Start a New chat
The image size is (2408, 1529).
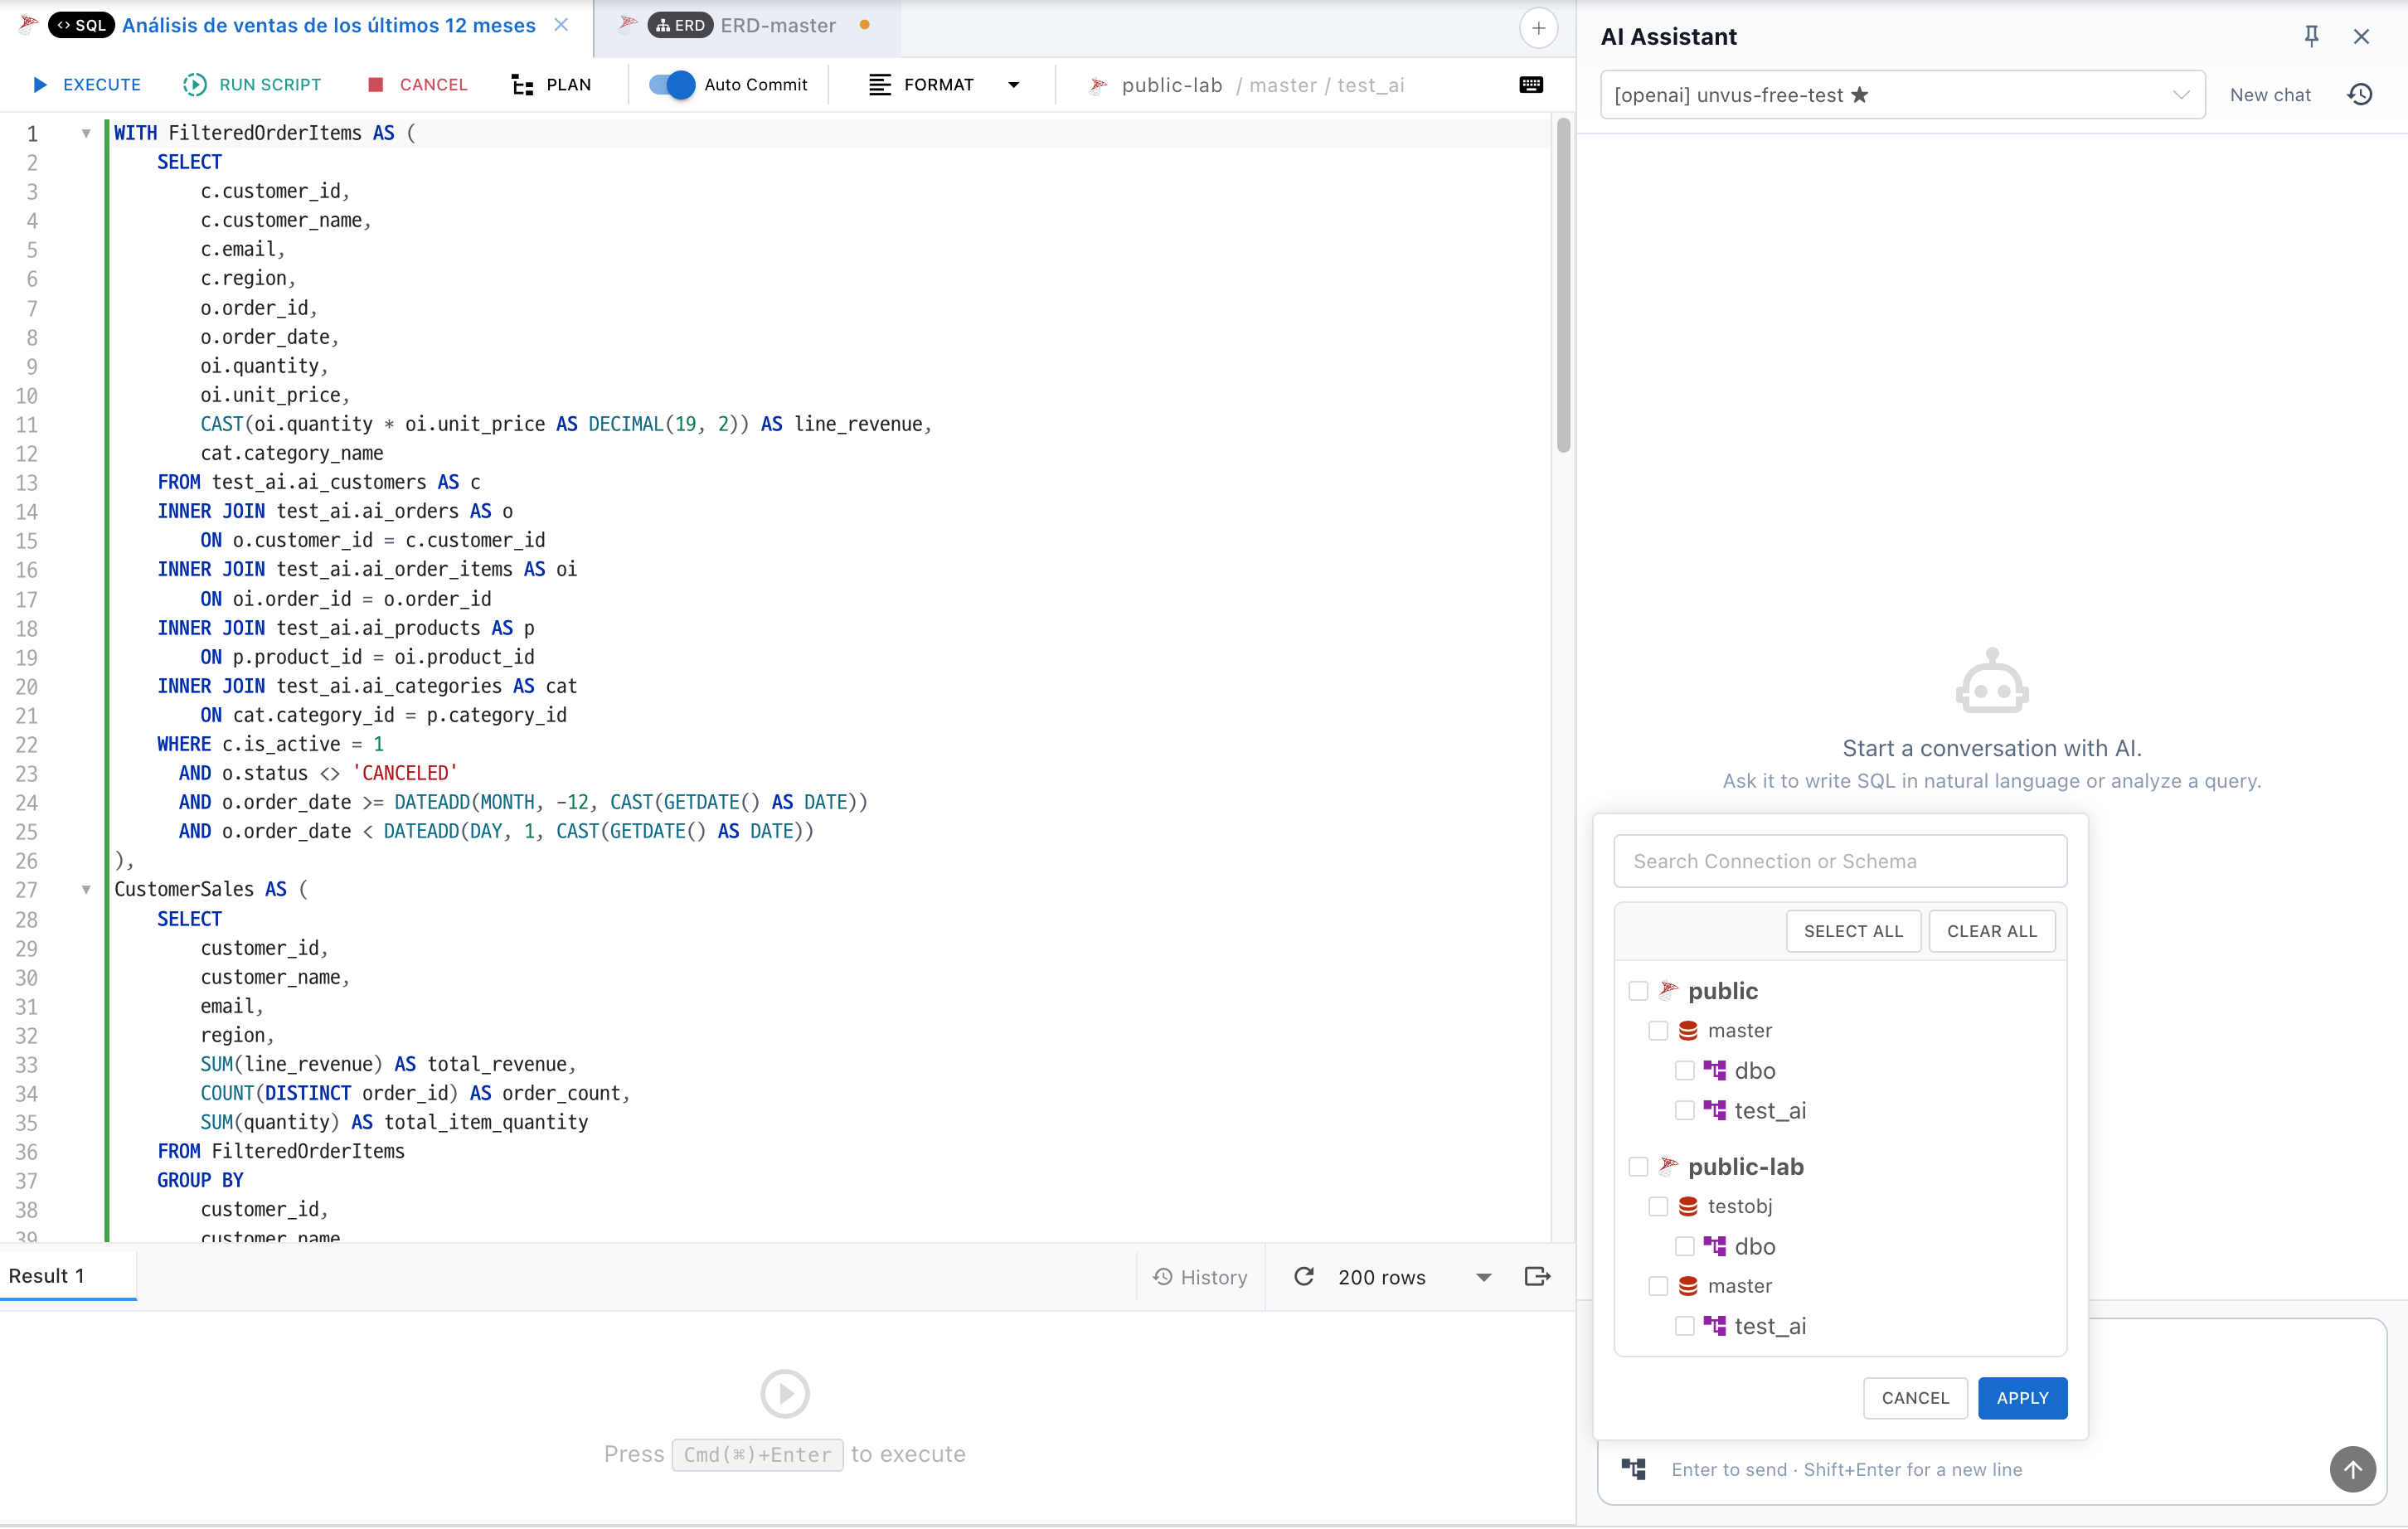coord(2270,95)
